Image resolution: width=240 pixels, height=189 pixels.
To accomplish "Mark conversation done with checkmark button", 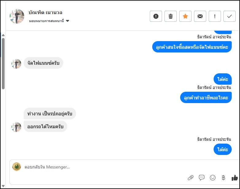I will click(x=230, y=16).
